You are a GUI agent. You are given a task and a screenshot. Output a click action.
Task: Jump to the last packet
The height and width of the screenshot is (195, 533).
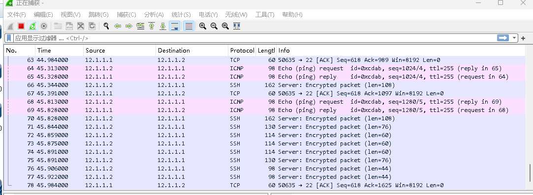[163, 26]
